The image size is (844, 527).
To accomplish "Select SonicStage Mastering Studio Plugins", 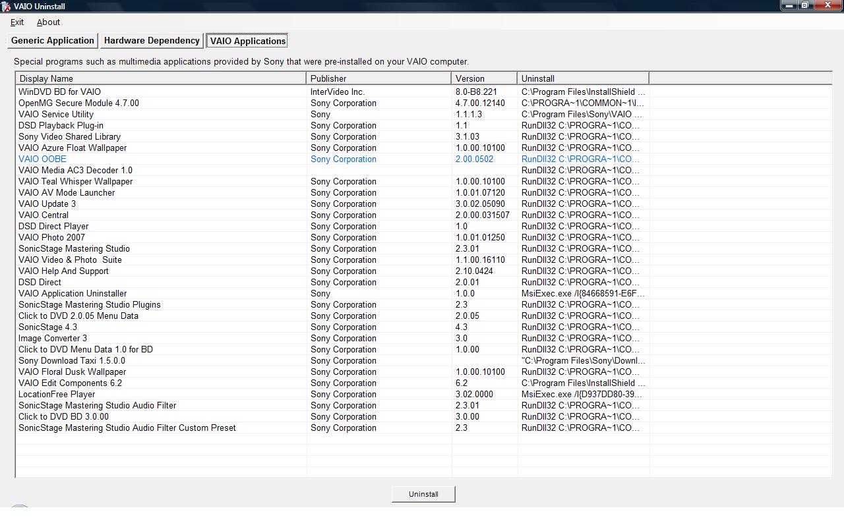I will click(90, 304).
